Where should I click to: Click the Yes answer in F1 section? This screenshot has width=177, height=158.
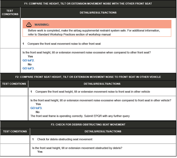(30, 56)
